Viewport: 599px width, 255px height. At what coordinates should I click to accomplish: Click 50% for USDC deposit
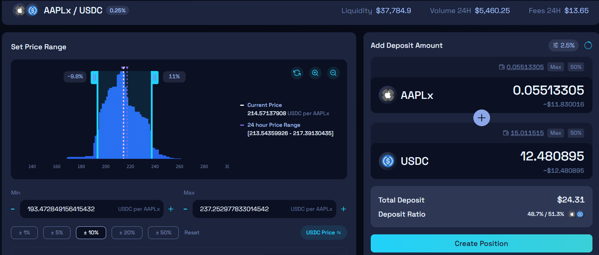click(x=576, y=133)
